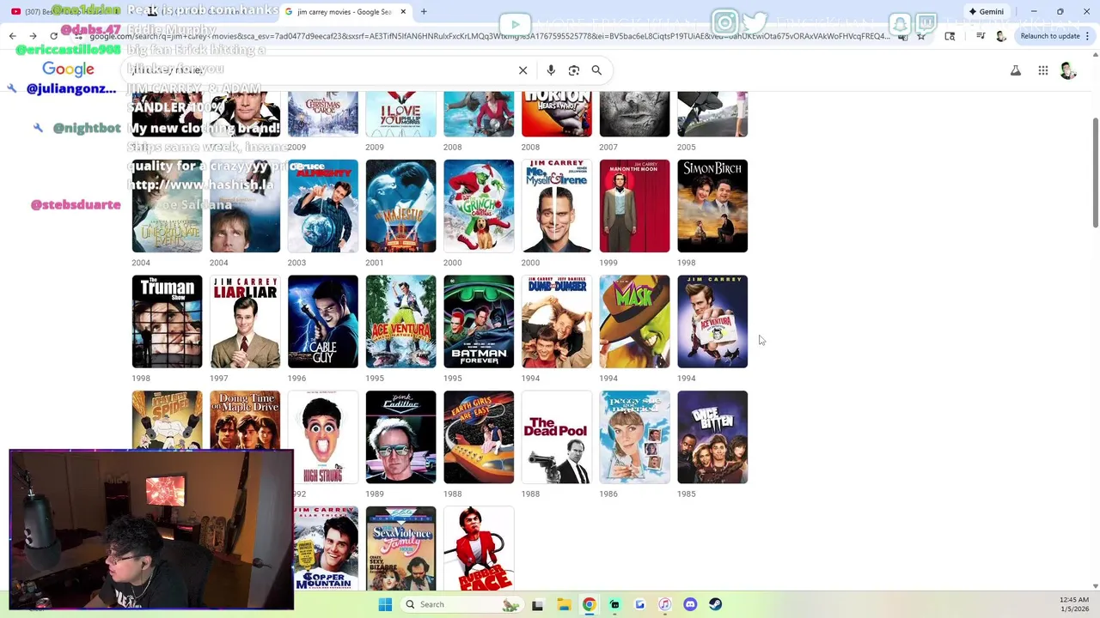The image size is (1100, 618).
Task: Open the Bruce Almighty poster
Action: click(323, 206)
